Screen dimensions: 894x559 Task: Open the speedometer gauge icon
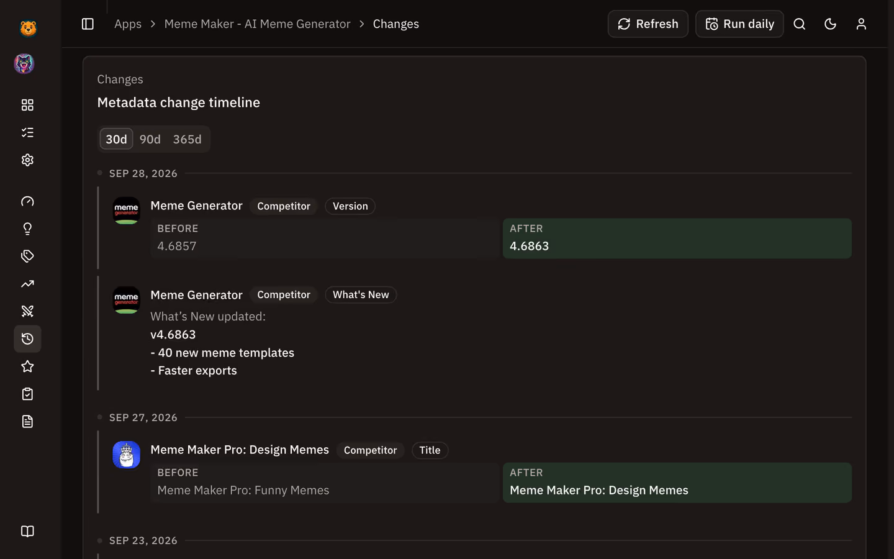pyautogui.click(x=27, y=201)
